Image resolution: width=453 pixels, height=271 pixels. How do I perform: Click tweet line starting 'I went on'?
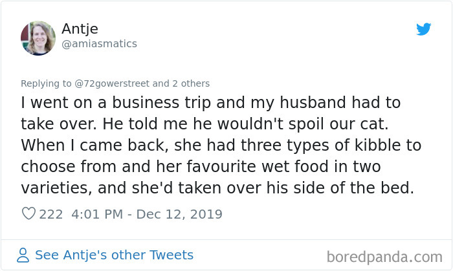coord(210,103)
